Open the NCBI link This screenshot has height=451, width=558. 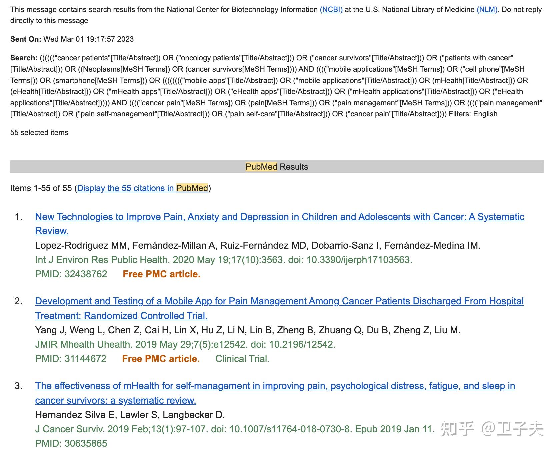(331, 10)
